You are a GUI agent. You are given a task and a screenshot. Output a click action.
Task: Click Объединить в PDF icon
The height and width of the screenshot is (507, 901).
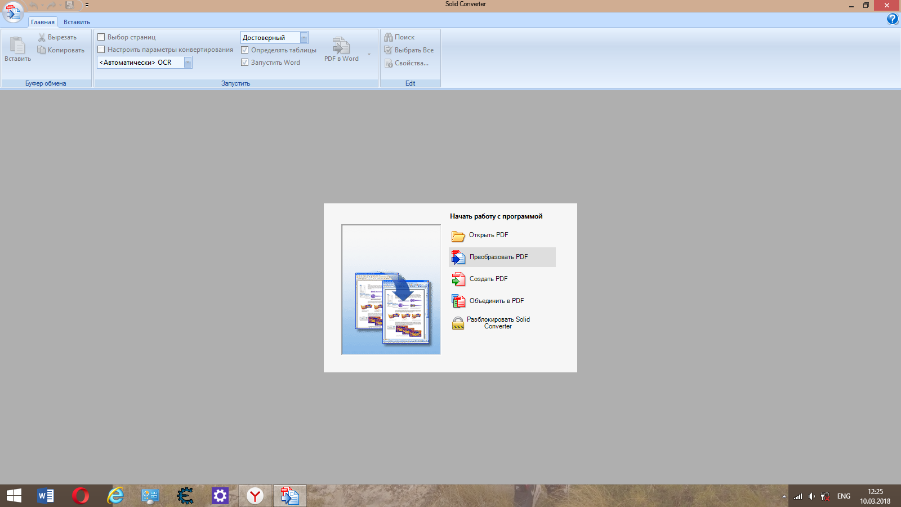point(458,301)
